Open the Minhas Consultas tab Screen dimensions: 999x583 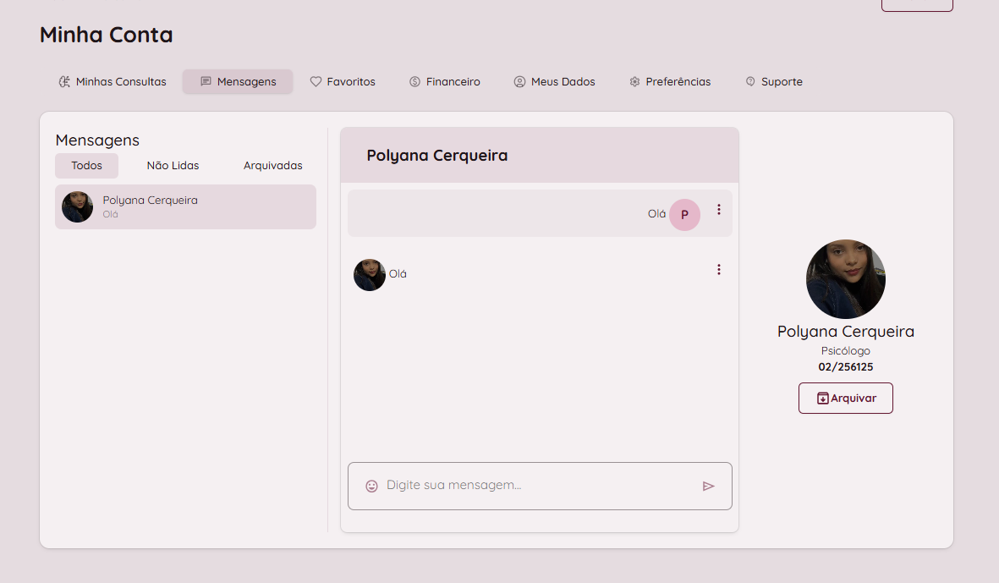coord(113,82)
